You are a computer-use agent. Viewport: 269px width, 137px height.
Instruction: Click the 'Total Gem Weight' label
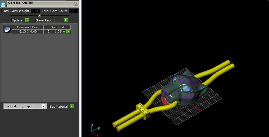point(16,11)
